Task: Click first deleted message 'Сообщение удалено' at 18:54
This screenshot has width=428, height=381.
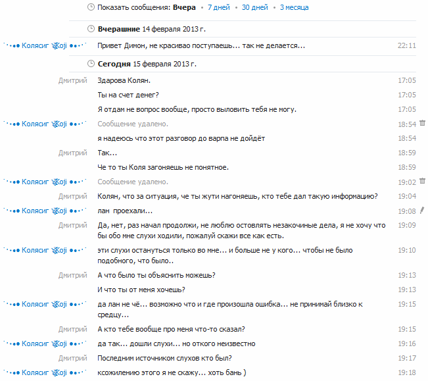Action: [132, 124]
